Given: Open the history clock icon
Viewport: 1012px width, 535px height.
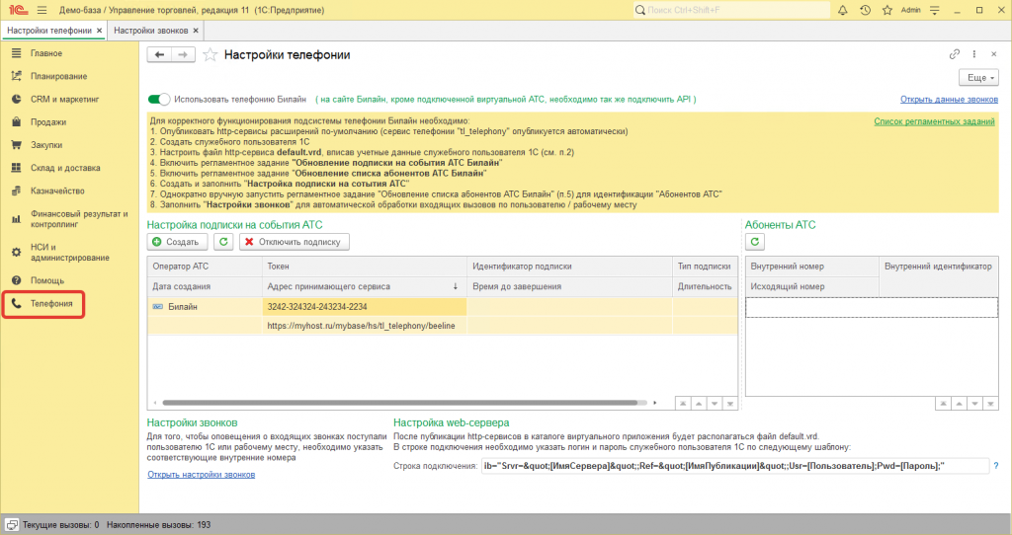Looking at the screenshot, I should (x=865, y=10).
